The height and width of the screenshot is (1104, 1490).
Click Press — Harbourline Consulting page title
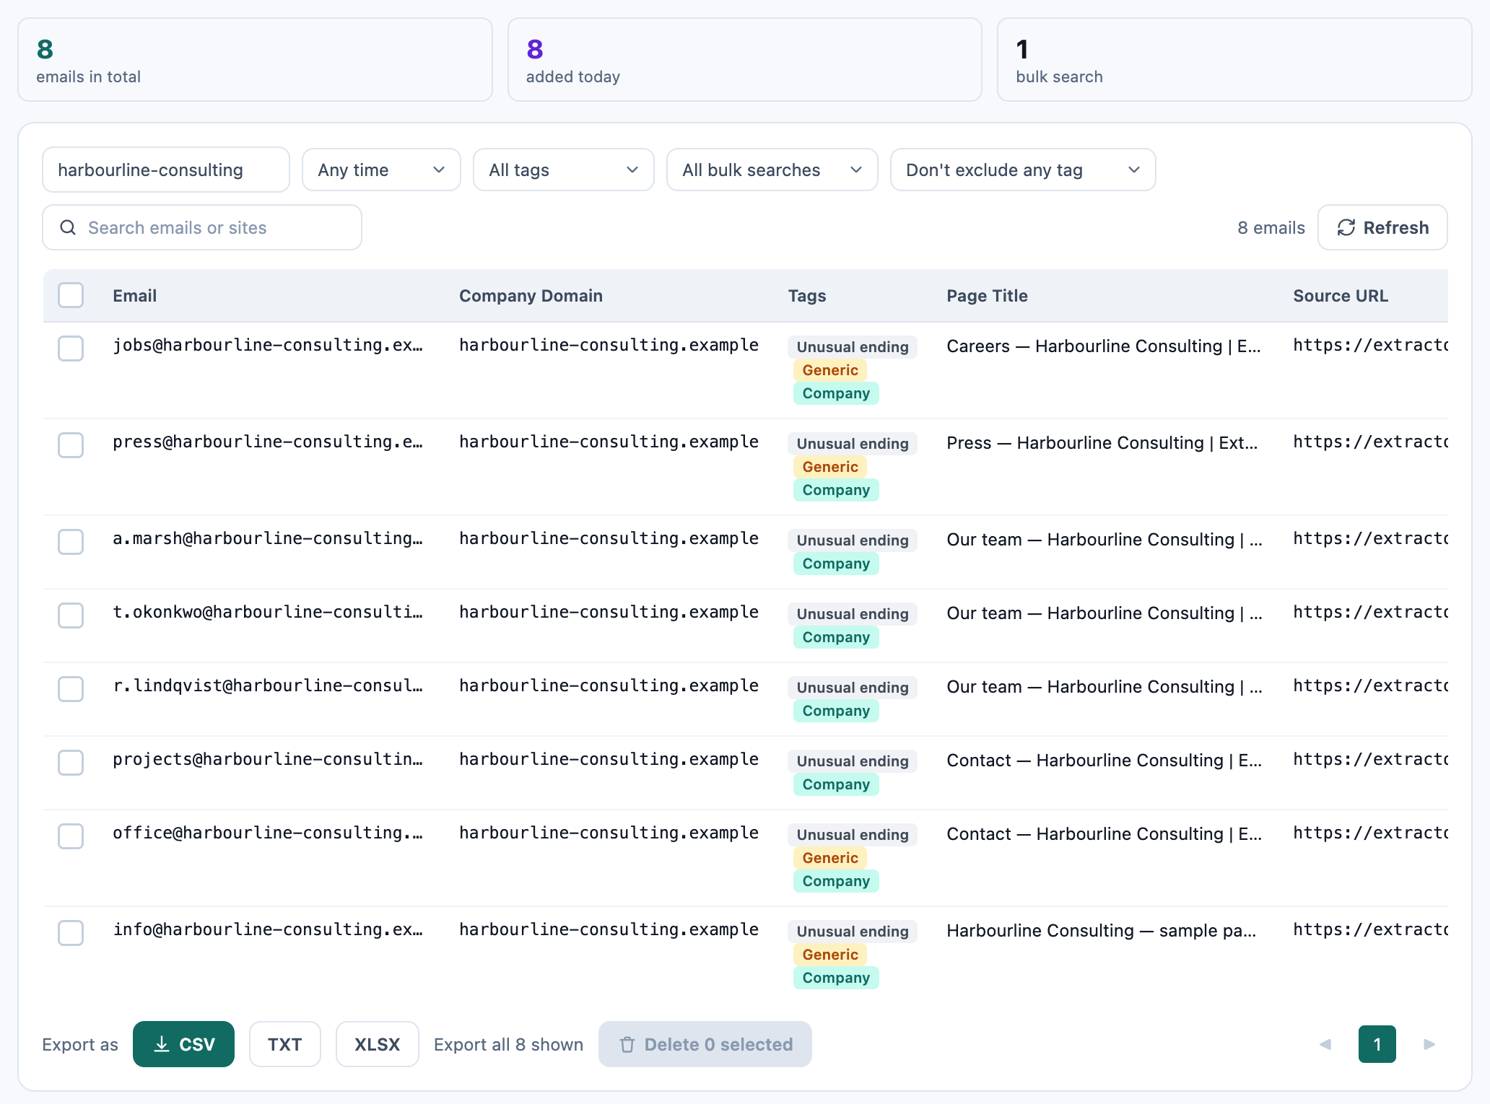(1102, 443)
